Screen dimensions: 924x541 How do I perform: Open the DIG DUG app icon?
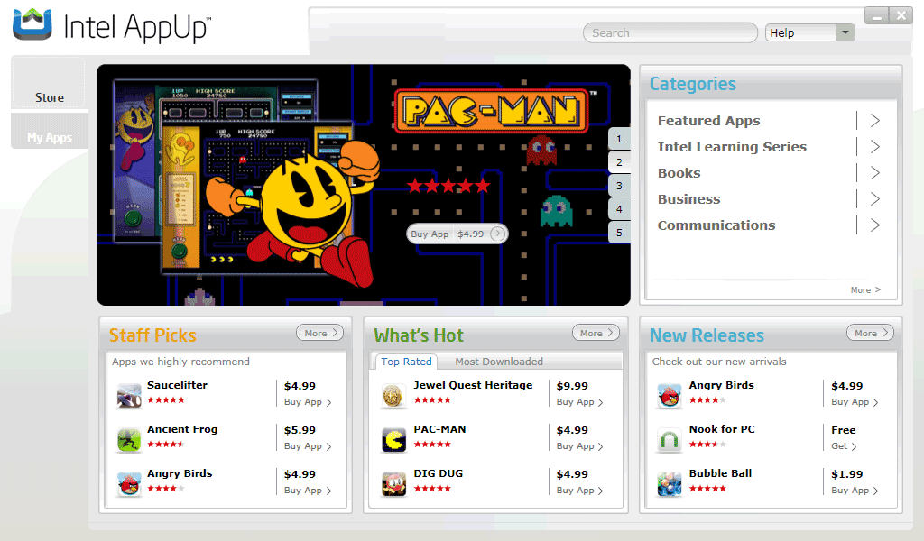click(393, 484)
